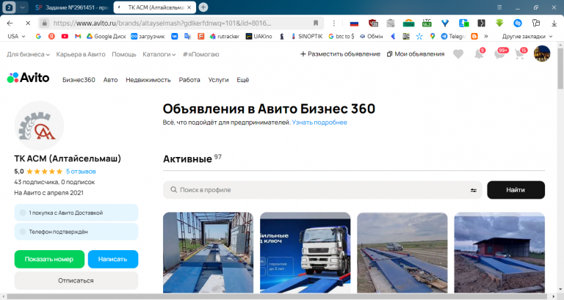This screenshot has width=564, height=300.
Task: Open the user profile avatar
Action: click(x=542, y=54)
